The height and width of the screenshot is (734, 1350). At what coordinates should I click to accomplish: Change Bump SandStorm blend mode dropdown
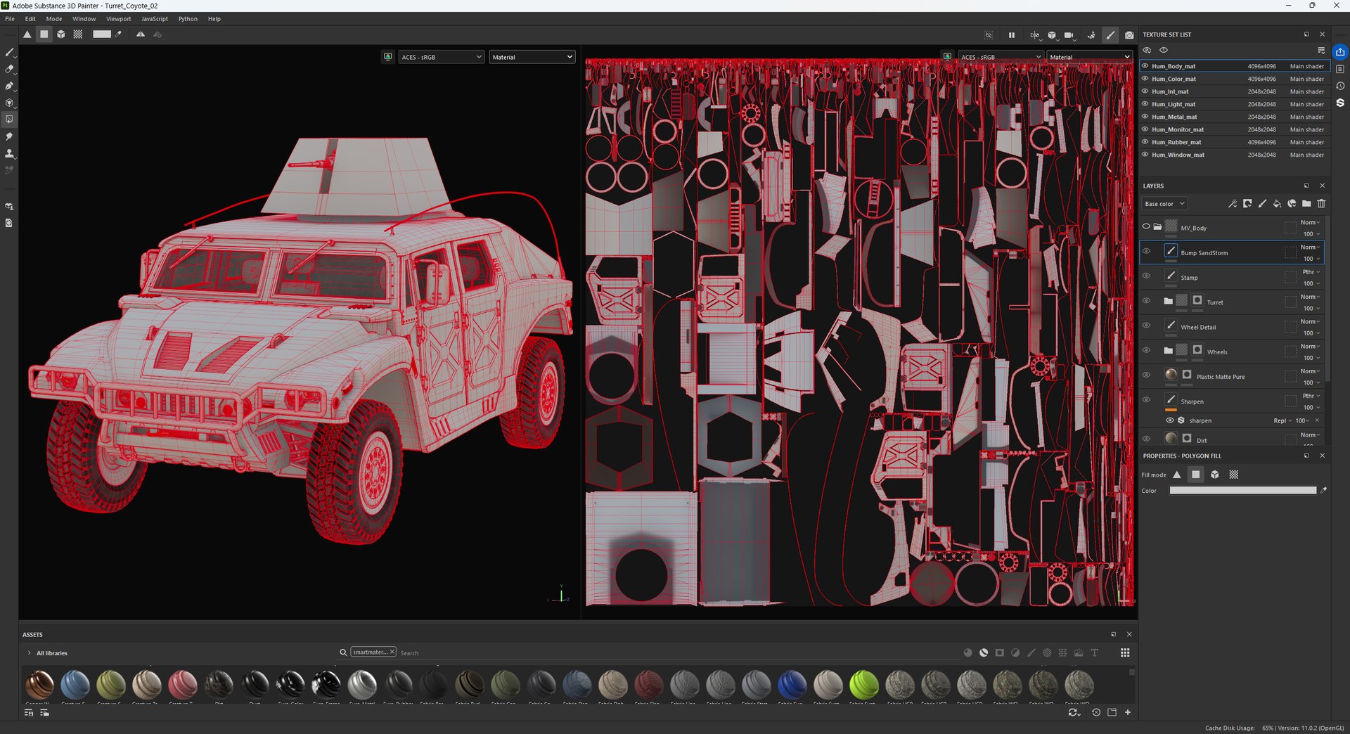tap(1311, 247)
